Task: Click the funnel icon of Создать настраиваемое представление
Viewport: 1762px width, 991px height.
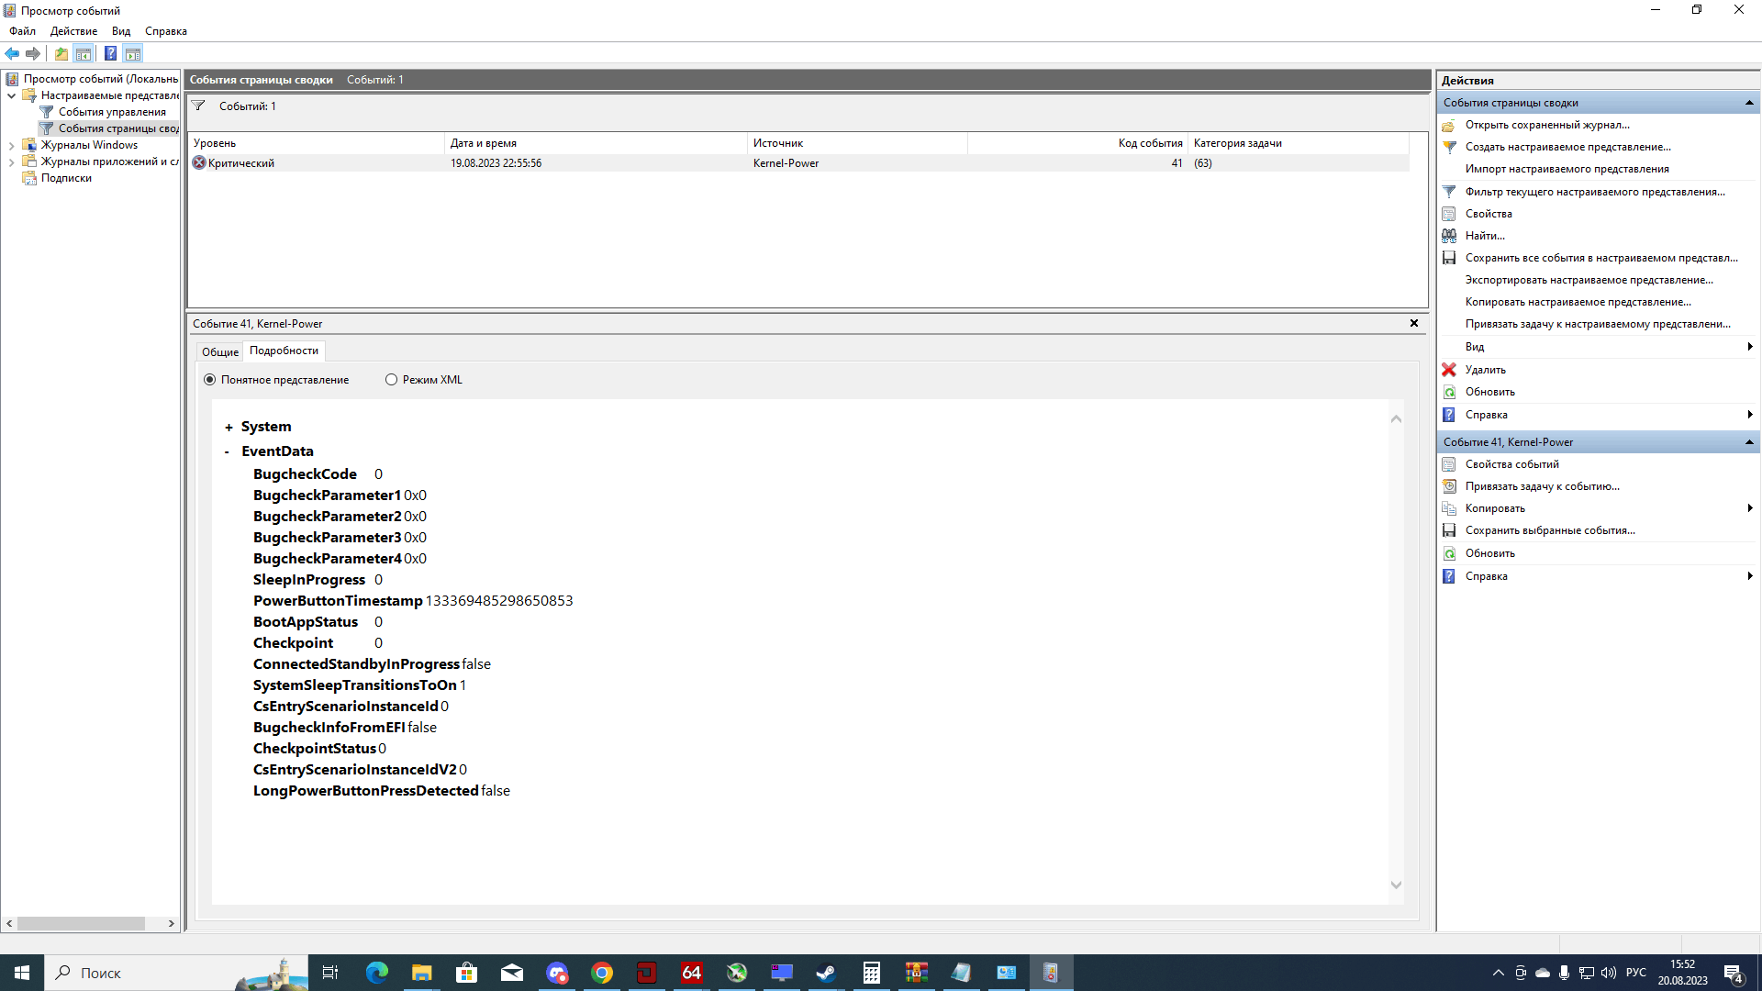Action: tap(1449, 147)
